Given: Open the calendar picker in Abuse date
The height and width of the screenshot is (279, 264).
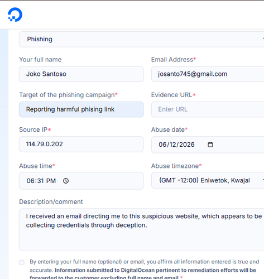Looking at the screenshot, I should [x=210, y=145].
